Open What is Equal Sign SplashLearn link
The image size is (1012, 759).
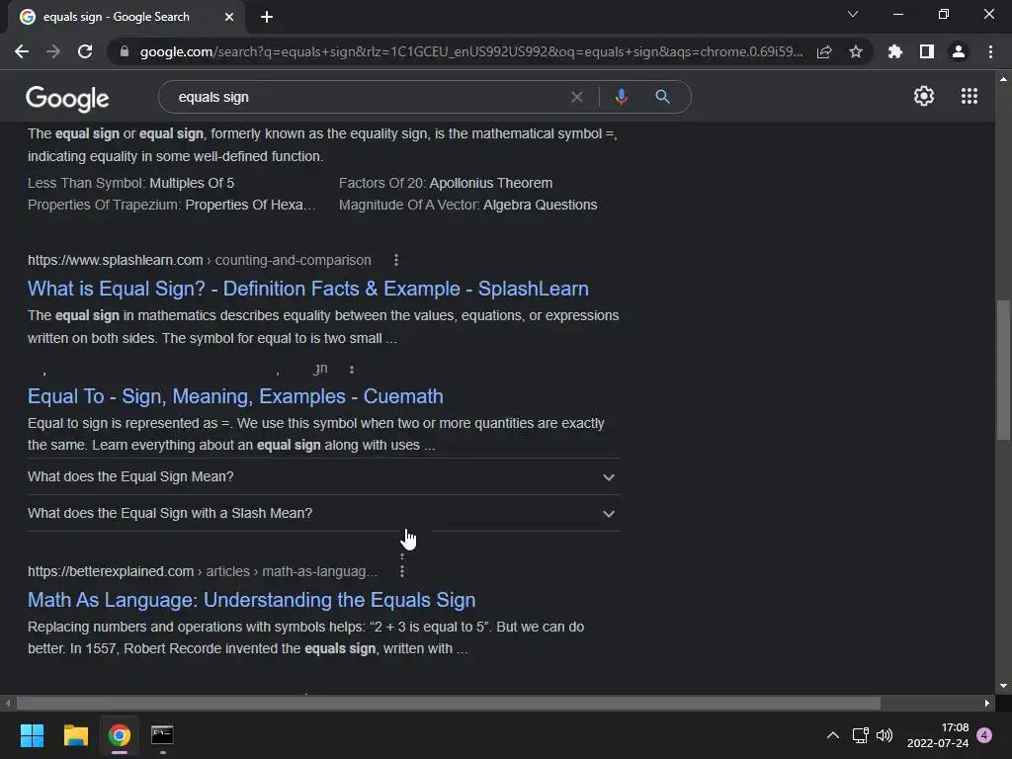pos(308,289)
